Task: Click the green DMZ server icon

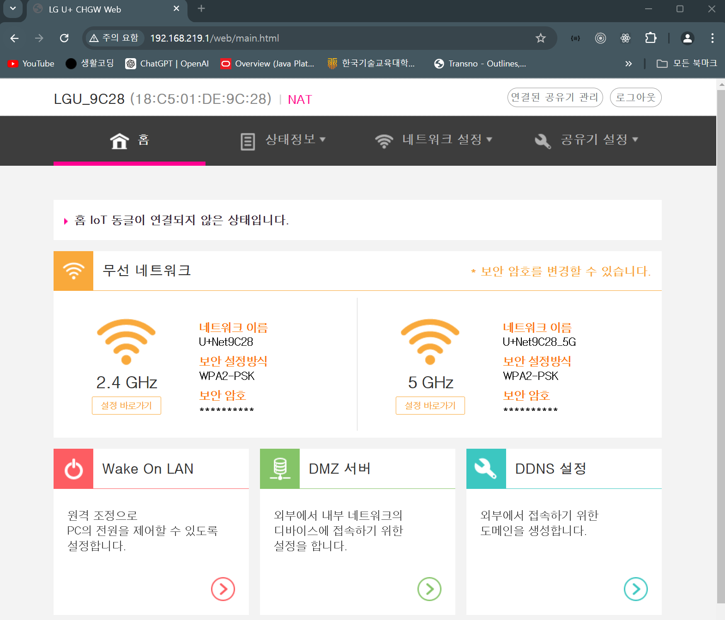Action: [x=280, y=469]
